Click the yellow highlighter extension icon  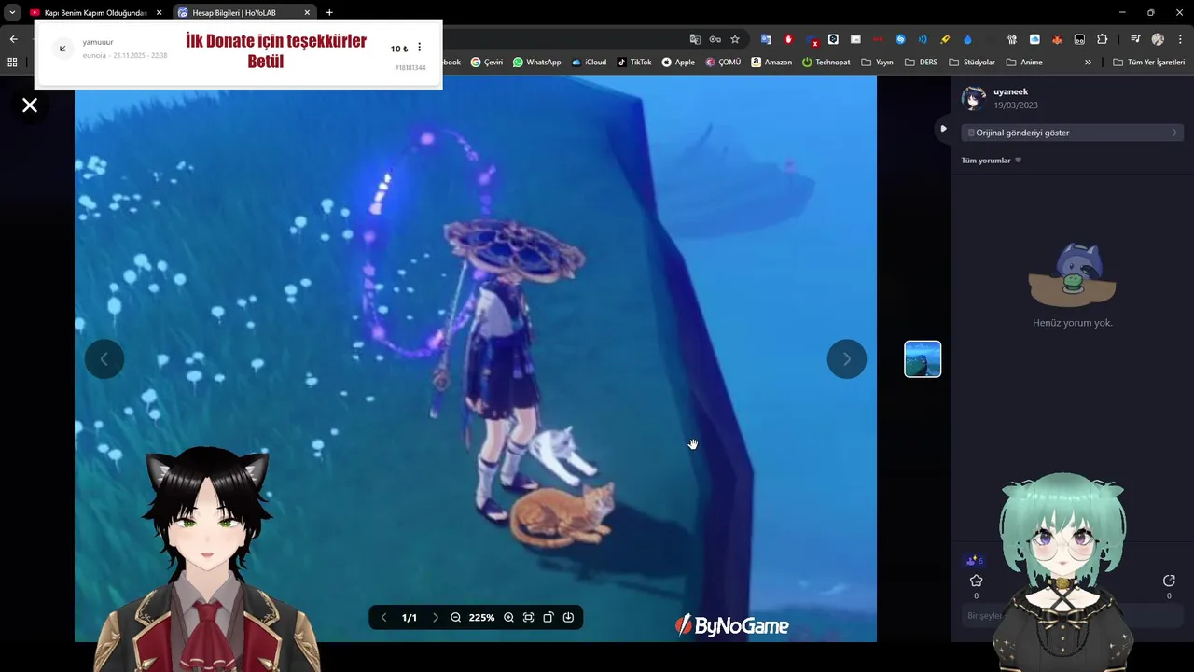[x=945, y=39]
